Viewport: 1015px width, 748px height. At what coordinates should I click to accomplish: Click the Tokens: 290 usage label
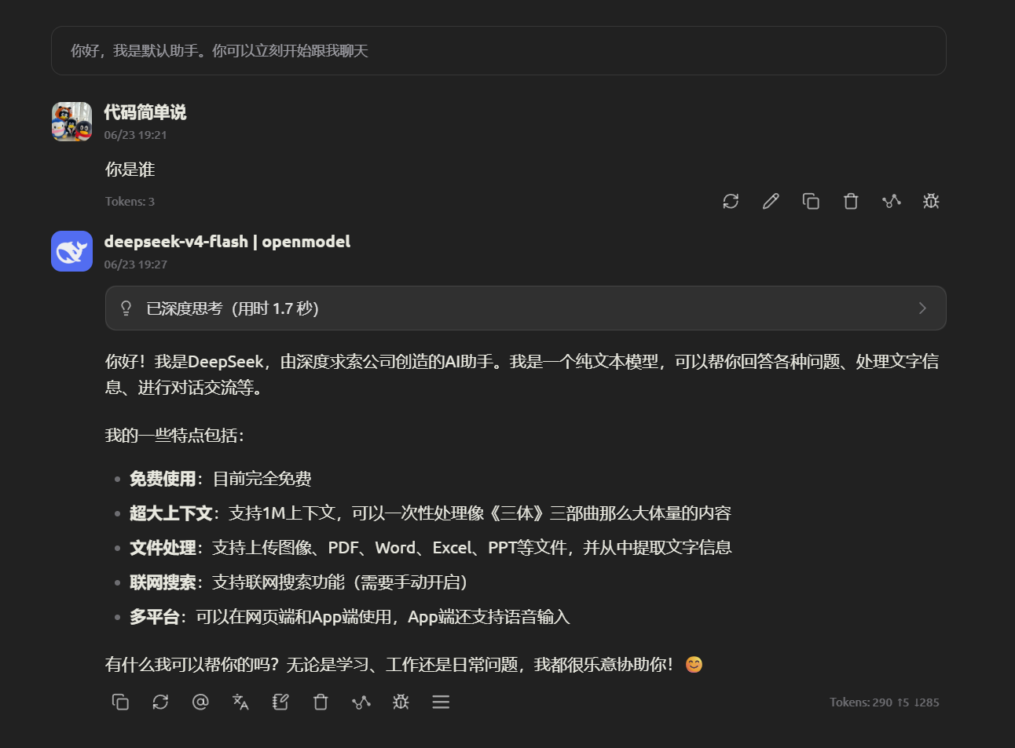(x=885, y=702)
